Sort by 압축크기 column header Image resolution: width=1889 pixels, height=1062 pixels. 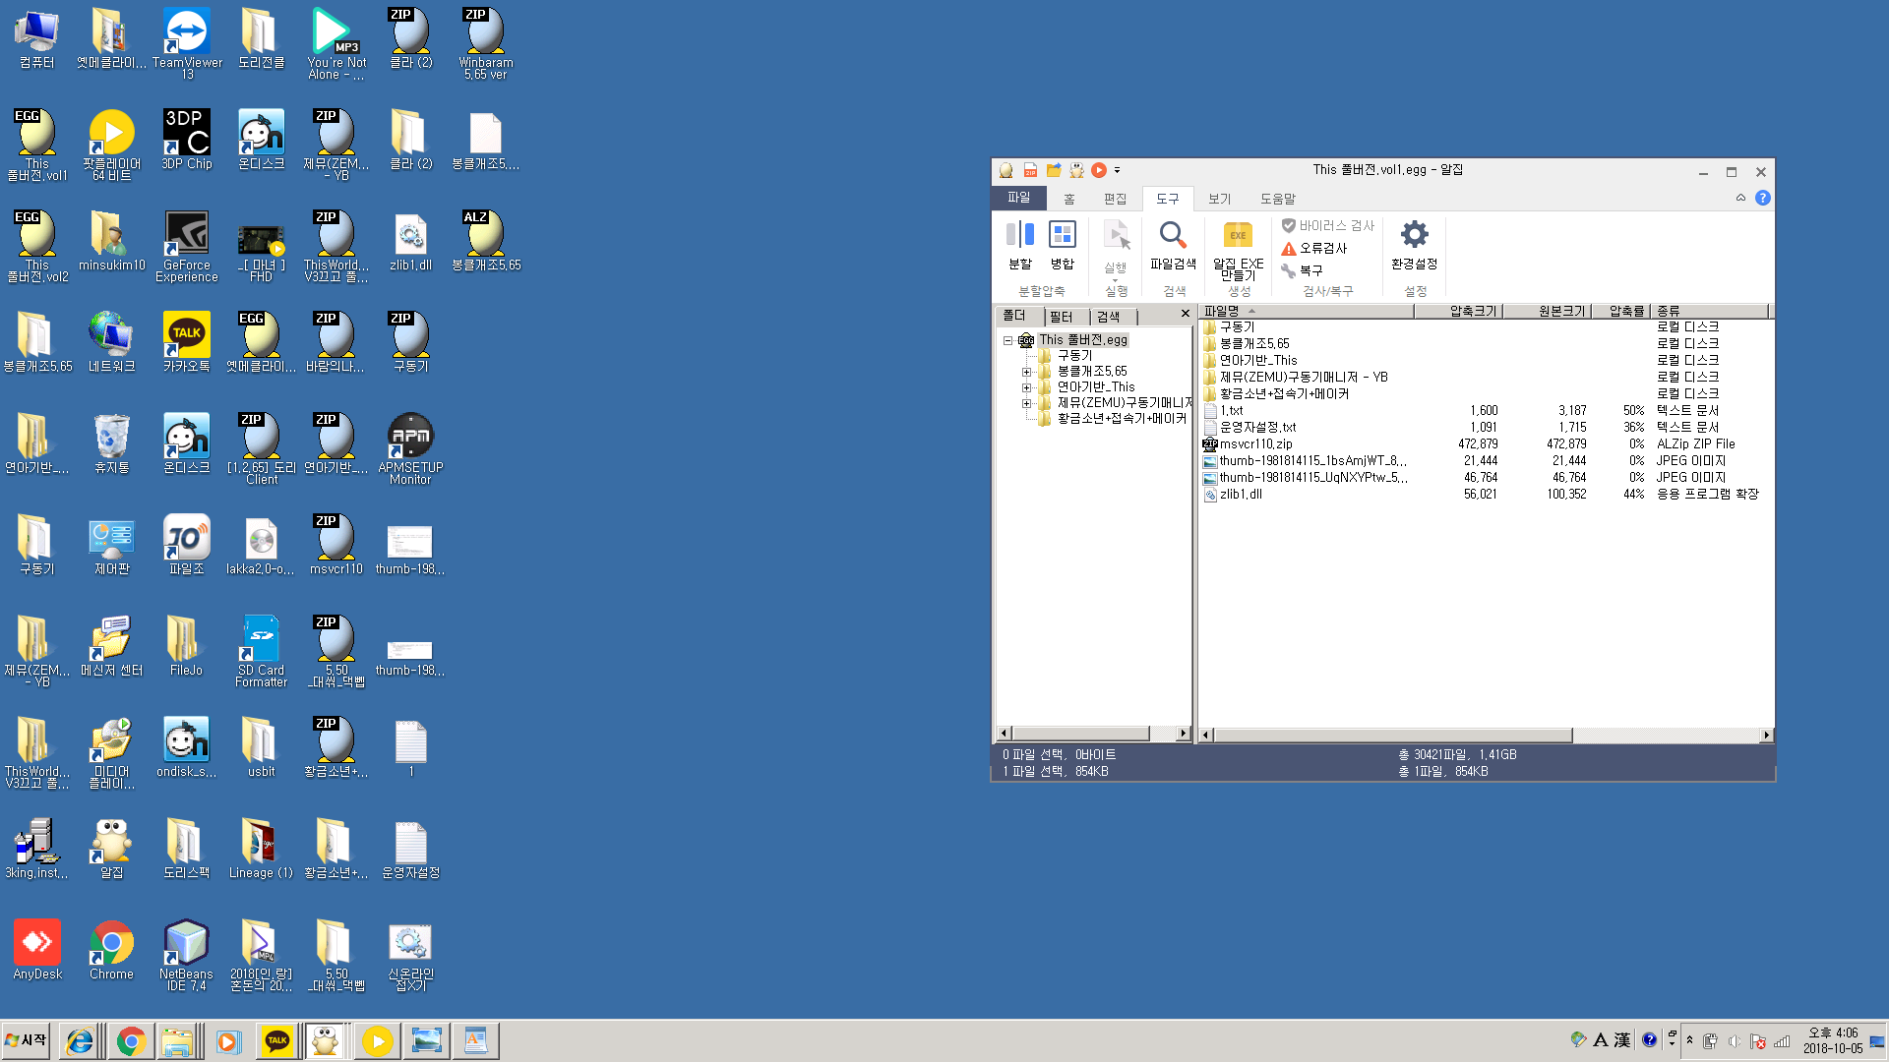(1458, 311)
